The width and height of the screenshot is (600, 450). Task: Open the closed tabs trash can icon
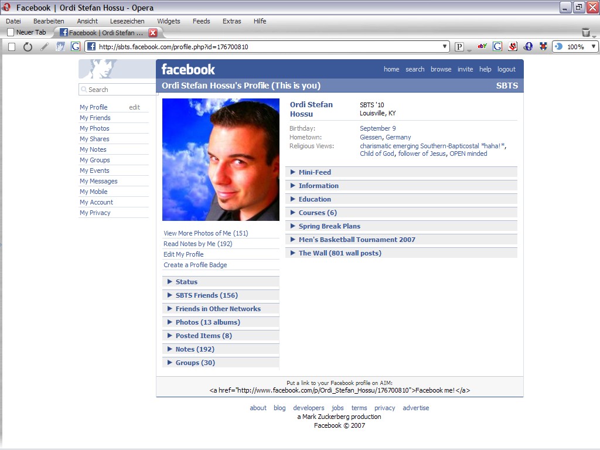(586, 33)
